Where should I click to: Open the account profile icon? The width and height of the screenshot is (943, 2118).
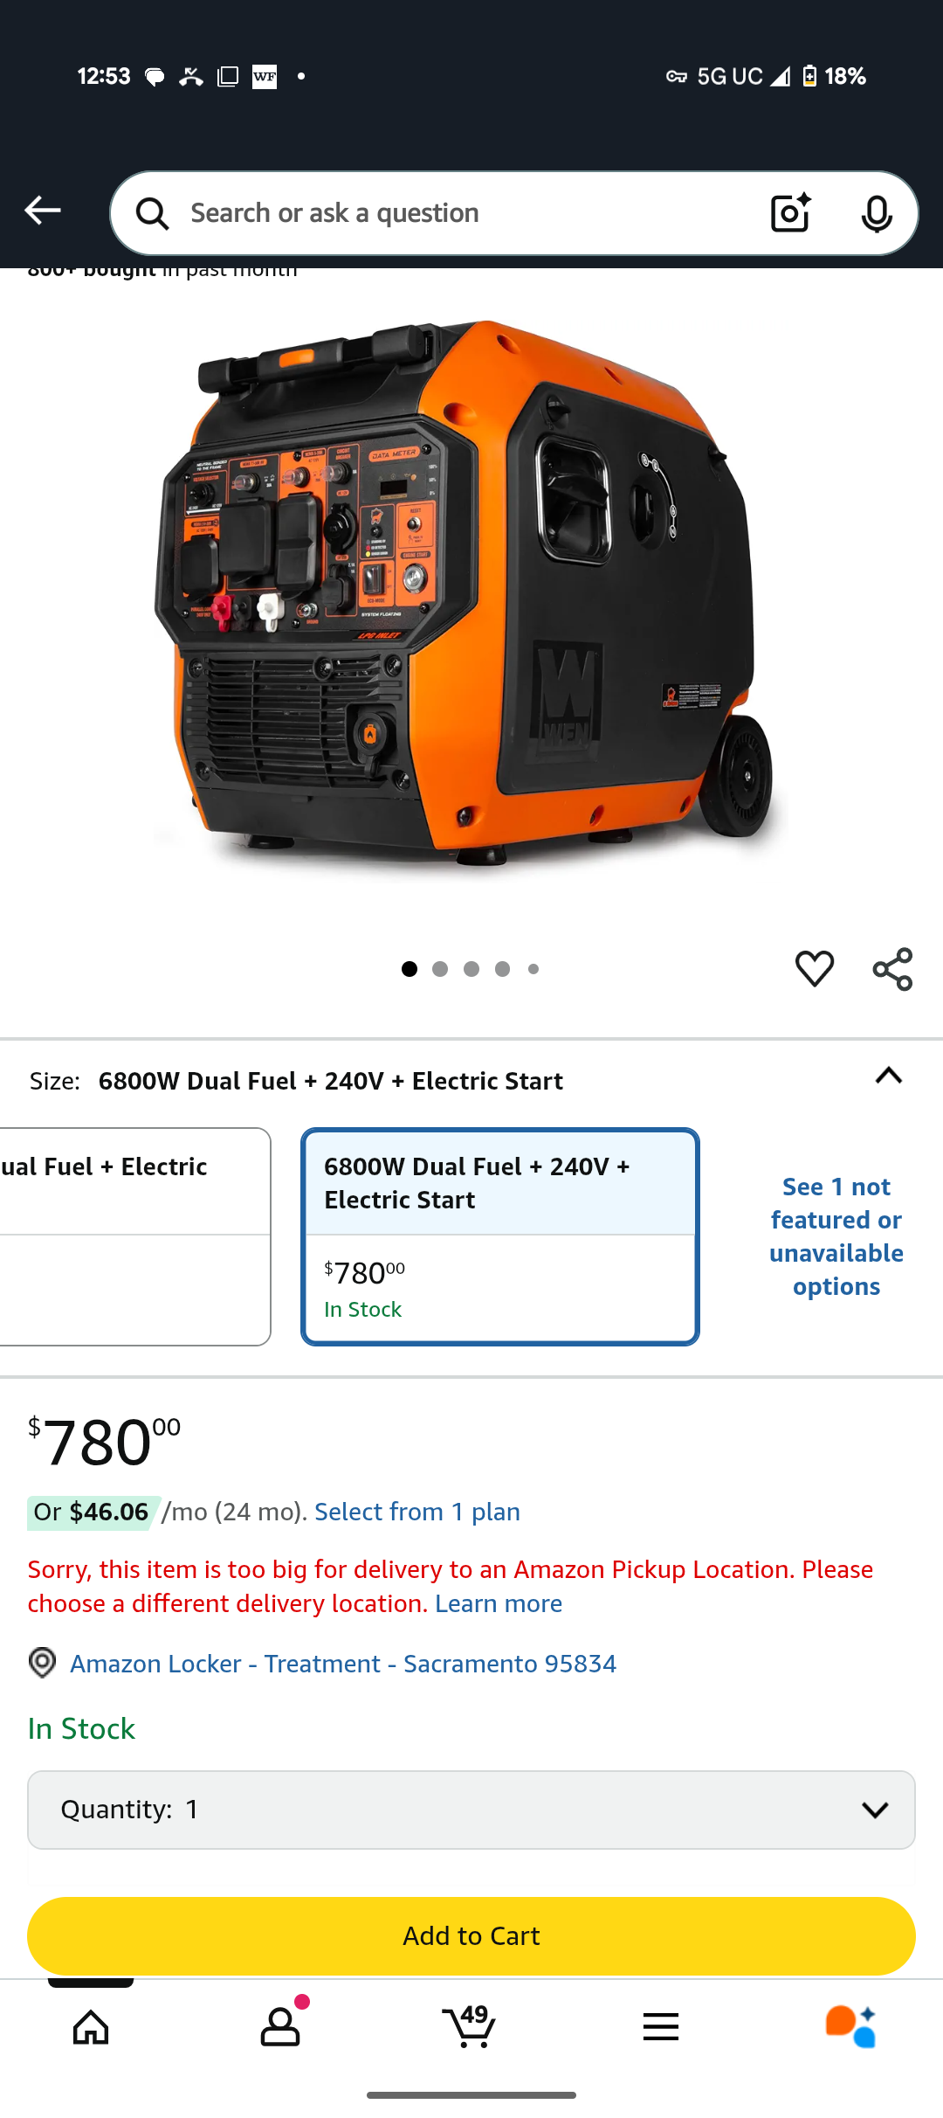coord(280,2025)
